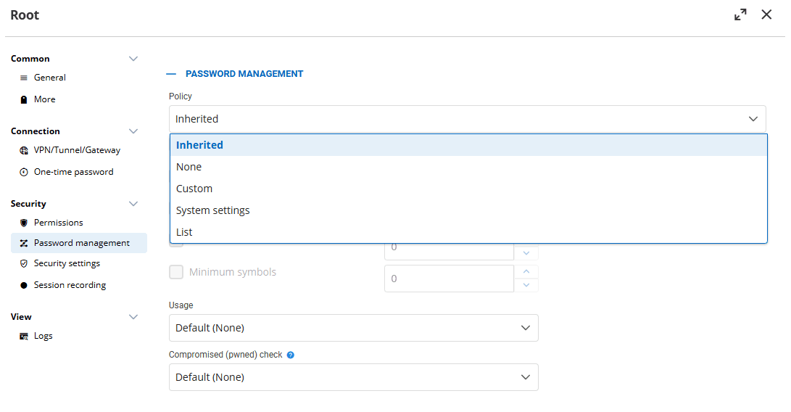This screenshot has width=791, height=412.
Task: Collapse the Password Management section header
Action: [x=171, y=74]
